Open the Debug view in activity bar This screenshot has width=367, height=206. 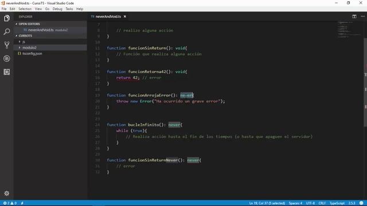click(x=6, y=58)
